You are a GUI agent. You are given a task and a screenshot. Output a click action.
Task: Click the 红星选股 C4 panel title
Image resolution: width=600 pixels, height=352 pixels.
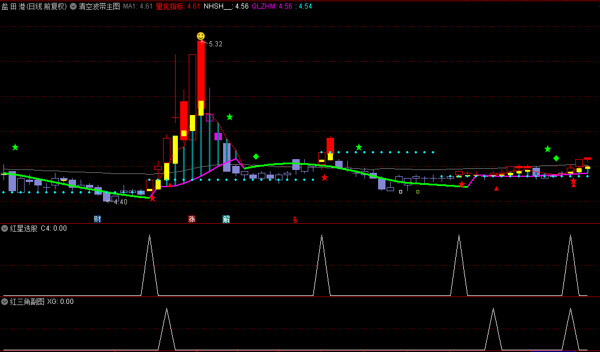pyautogui.click(x=38, y=228)
